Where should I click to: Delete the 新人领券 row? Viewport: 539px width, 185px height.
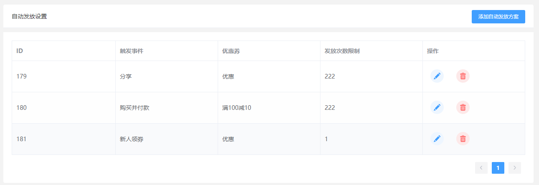pos(463,139)
